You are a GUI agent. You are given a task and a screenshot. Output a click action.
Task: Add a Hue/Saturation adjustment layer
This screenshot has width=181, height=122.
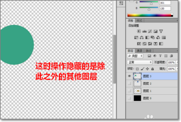[136, 37]
